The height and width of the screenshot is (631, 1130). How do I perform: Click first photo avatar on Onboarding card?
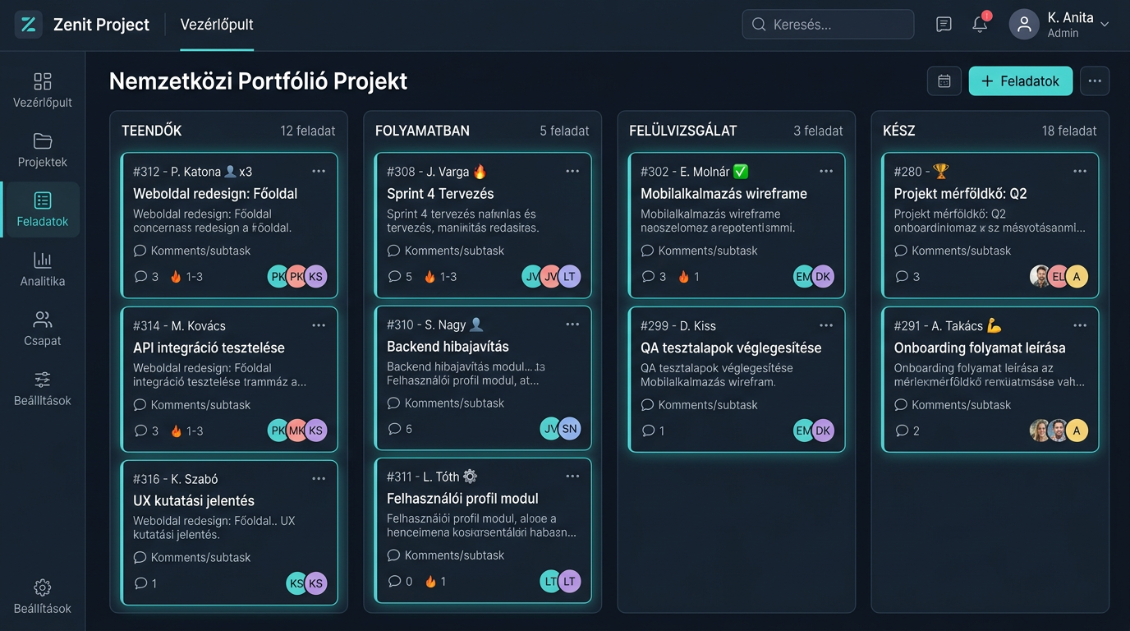click(1040, 430)
